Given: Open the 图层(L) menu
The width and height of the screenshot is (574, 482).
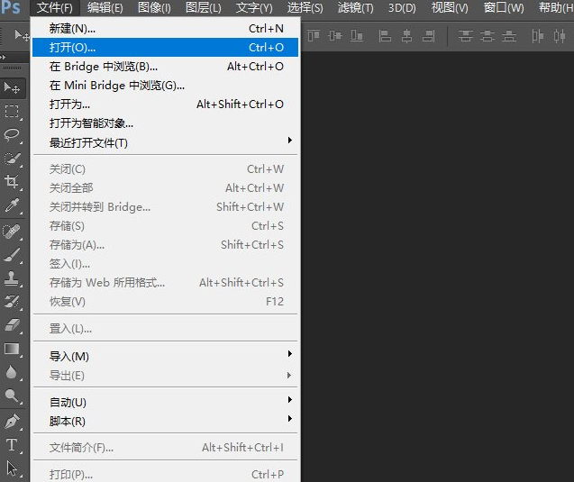Looking at the screenshot, I should (x=203, y=8).
